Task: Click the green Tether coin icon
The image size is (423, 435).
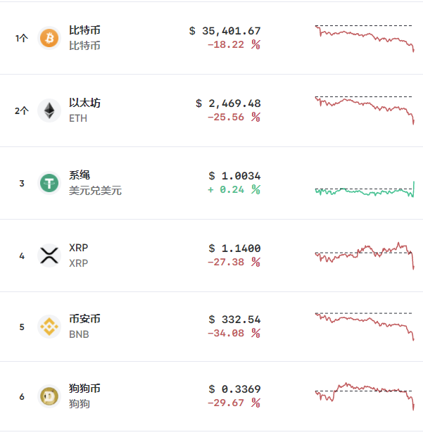Action: (49, 183)
